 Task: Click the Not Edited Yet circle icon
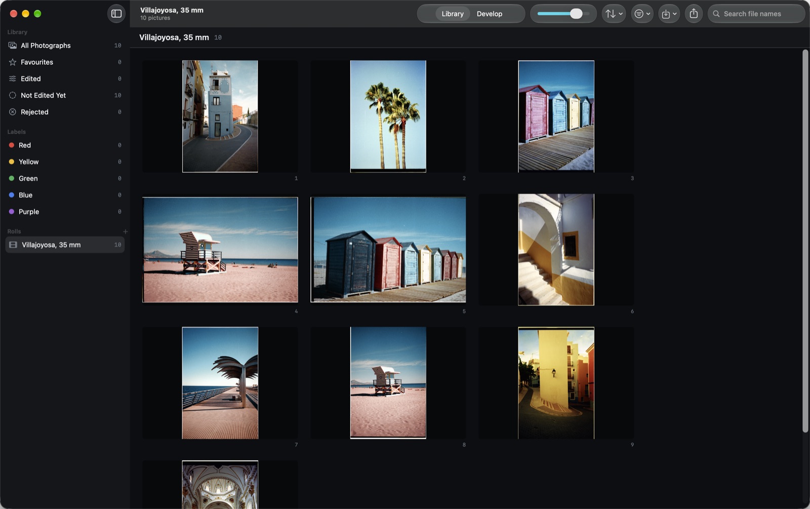point(13,95)
